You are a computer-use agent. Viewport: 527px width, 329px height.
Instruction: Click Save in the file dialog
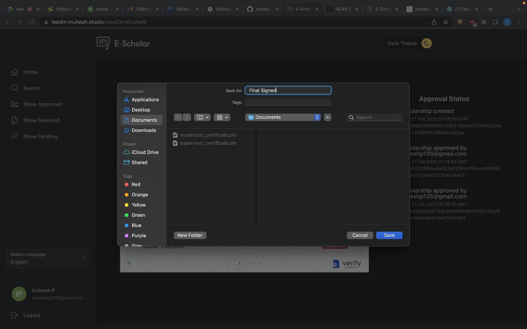pos(389,235)
